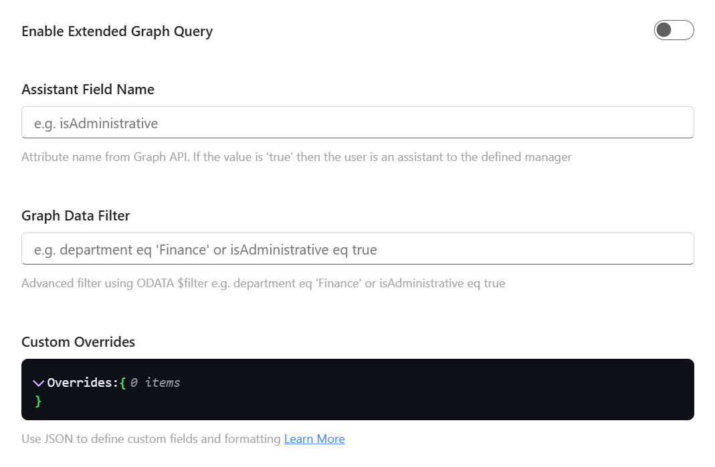Image resolution: width=715 pixels, height=467 pixels.
Task: Toggle the Enable Extended Graph Query switch
Action: pos(674,30)
